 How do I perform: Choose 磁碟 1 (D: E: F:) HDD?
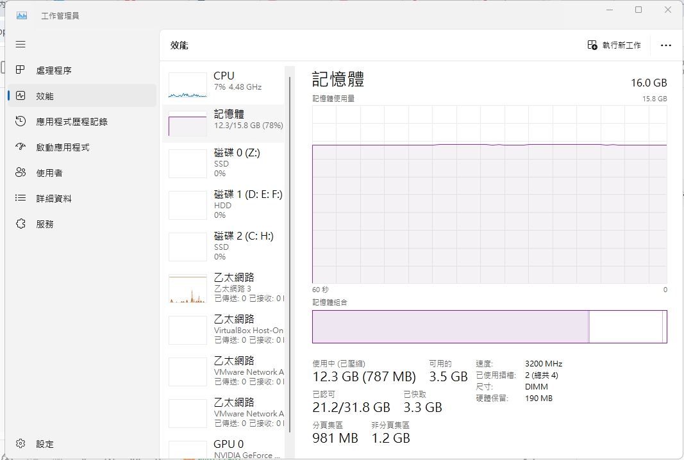(224, 204)
